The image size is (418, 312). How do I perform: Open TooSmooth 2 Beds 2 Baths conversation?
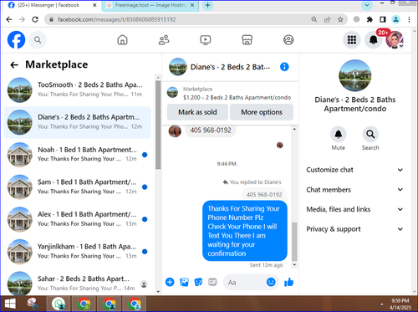click(x=78, y=90)
